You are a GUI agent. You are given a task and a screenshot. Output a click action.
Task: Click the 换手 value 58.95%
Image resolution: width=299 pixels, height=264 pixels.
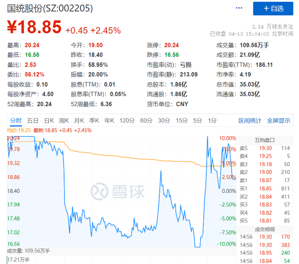pos(98,65)
